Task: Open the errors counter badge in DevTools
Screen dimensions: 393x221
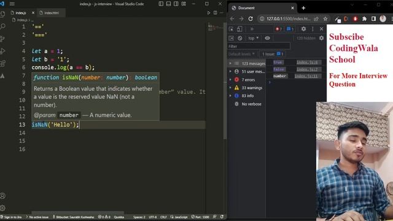Action: [x=278, y=29]
